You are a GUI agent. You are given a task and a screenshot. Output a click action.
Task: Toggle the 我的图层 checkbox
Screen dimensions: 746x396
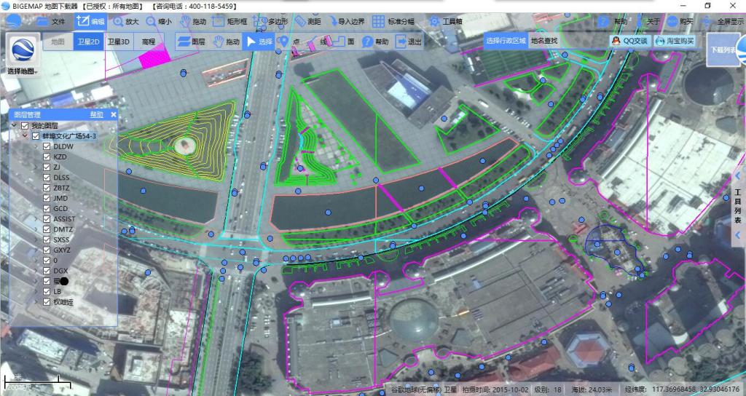click(x=25, y=125)
